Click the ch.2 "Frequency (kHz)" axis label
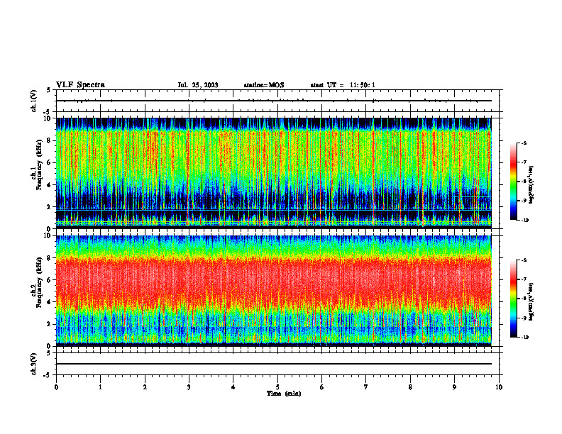The height and width of the screenshot is (434, 562). coord(40,282)
